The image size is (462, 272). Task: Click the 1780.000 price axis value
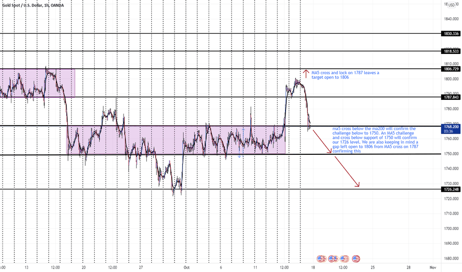coord(452,109)
